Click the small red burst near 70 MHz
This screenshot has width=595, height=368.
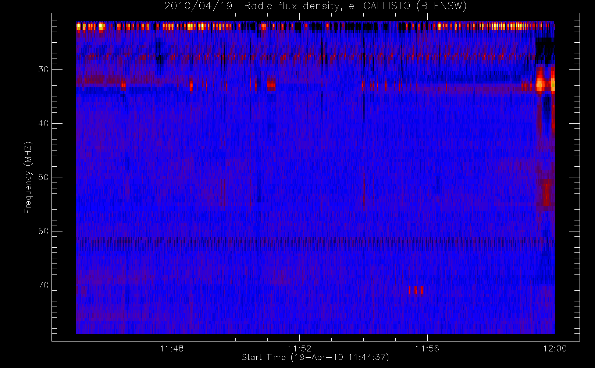tap(417, 290)
